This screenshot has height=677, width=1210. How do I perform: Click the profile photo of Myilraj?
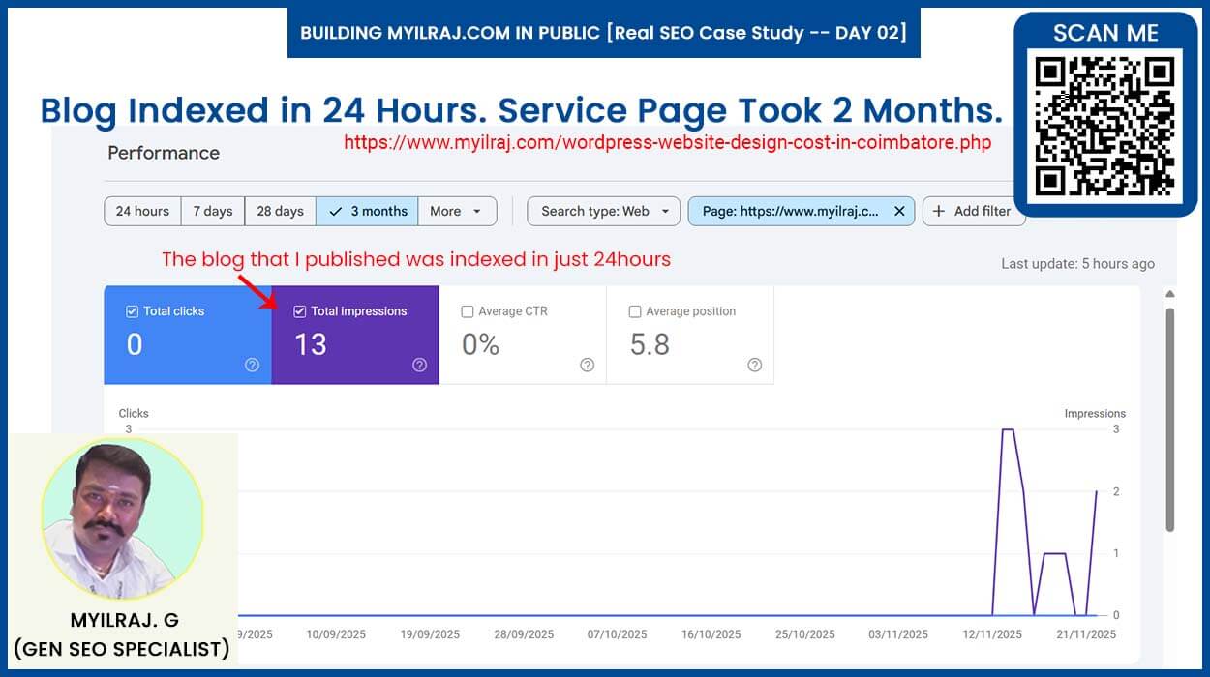124,520
